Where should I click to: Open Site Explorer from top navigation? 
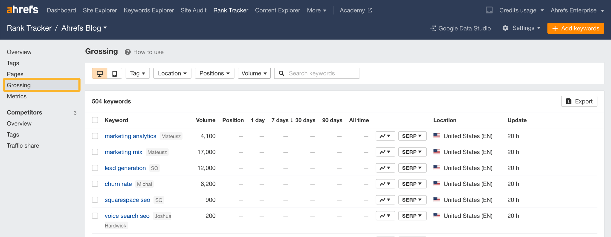coord(100,10)
